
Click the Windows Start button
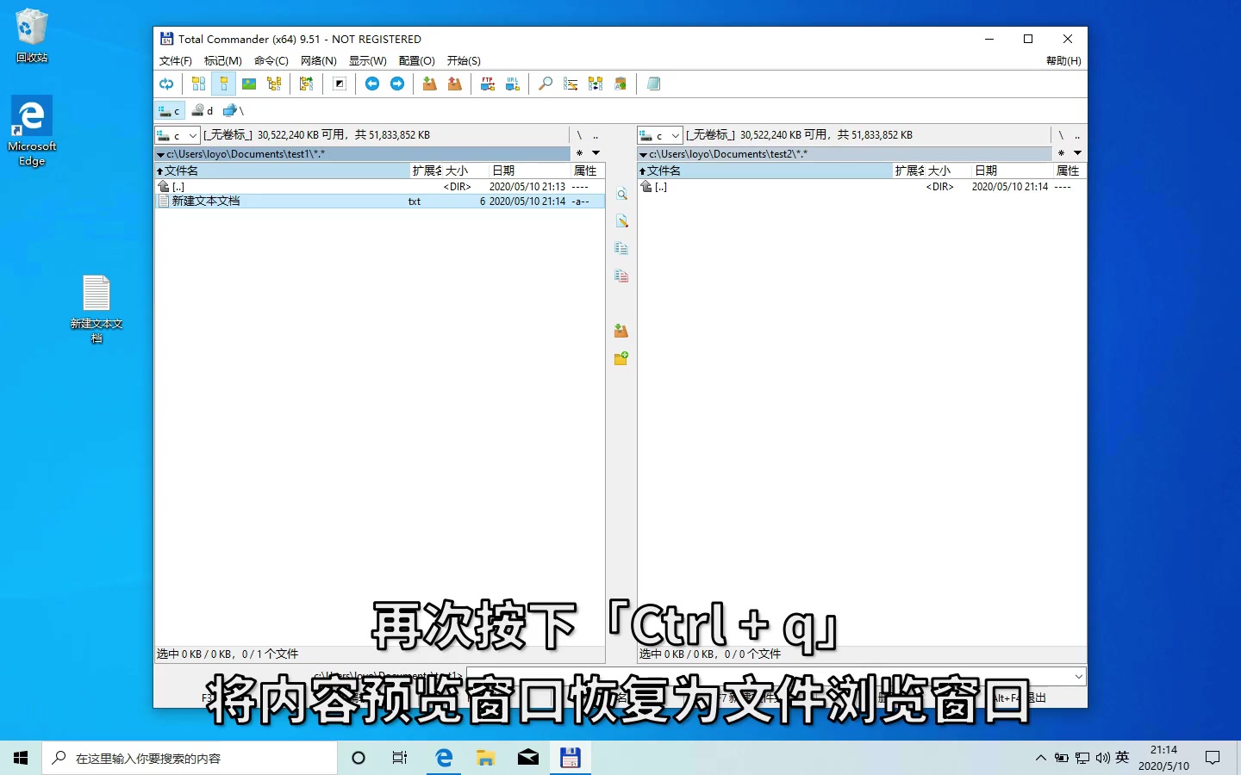click(21, 758)
